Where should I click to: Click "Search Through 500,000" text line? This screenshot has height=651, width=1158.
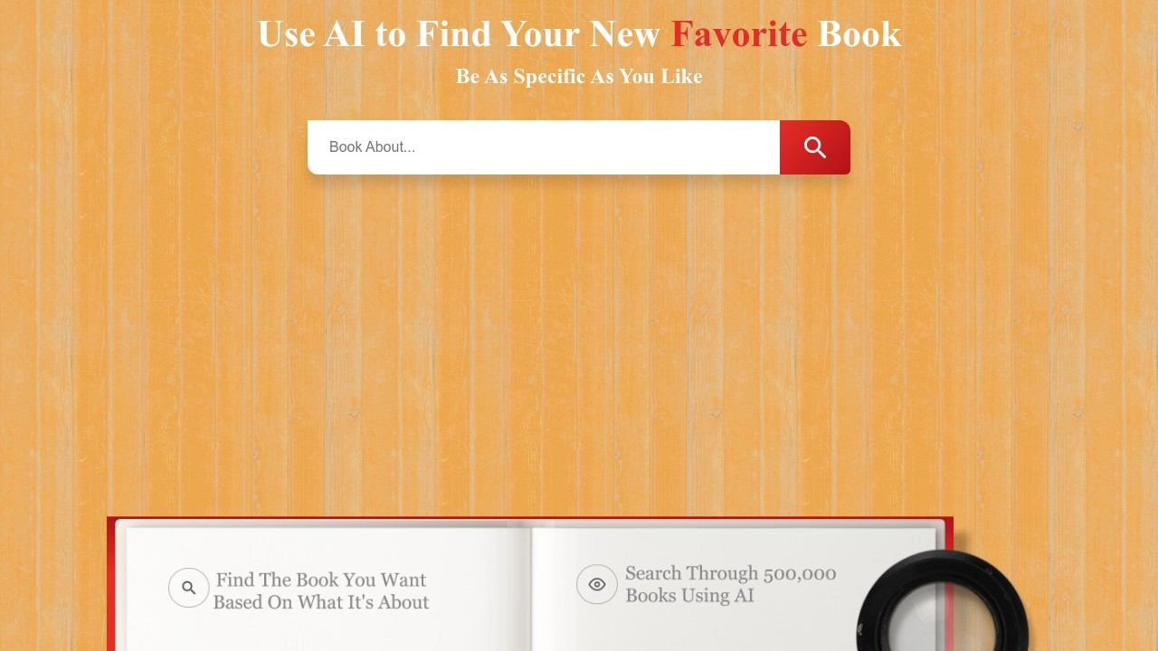731,573
